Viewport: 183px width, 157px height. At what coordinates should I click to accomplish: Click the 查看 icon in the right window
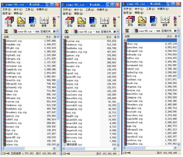coord(165,21)
